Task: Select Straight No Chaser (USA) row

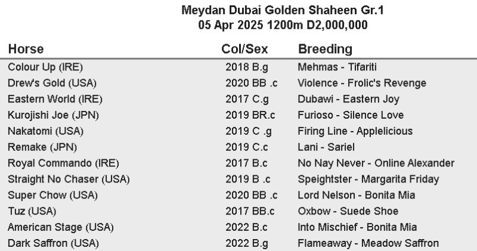Action: (69, 179)
